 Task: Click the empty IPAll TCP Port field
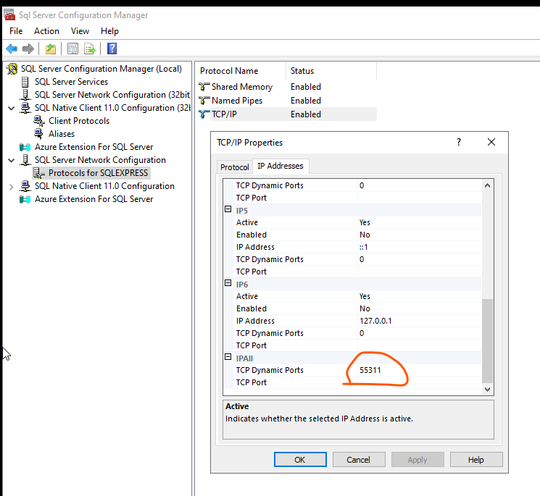pos(420,382)
